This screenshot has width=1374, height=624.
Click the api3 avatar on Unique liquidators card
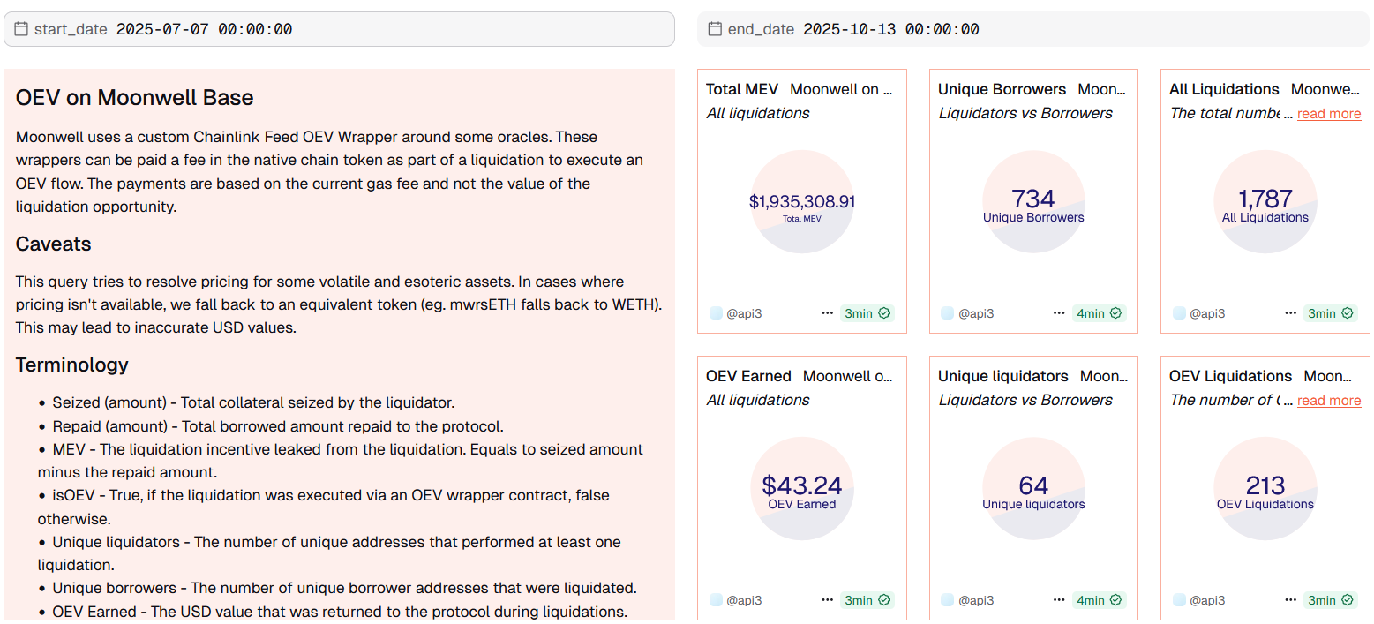tap(948, 600)
